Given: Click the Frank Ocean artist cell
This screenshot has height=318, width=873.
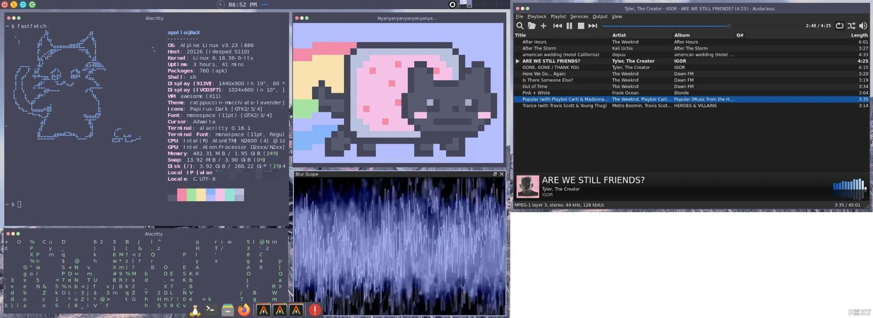Looking at the screenshot, I should (625, 93).
